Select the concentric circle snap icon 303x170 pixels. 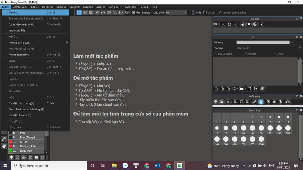pyautogui.click(x=109, y=12)
